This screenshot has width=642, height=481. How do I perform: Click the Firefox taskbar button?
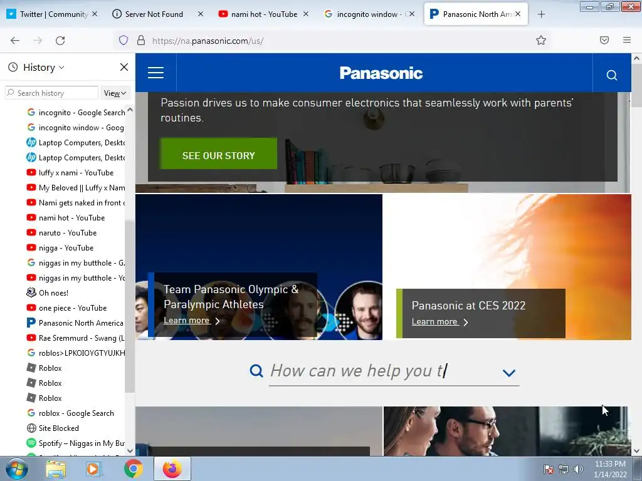[172, 468]
